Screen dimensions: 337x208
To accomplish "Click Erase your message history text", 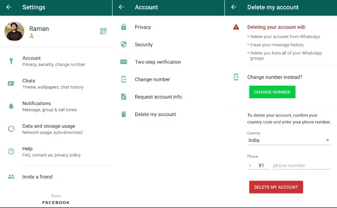I will 277,45.
